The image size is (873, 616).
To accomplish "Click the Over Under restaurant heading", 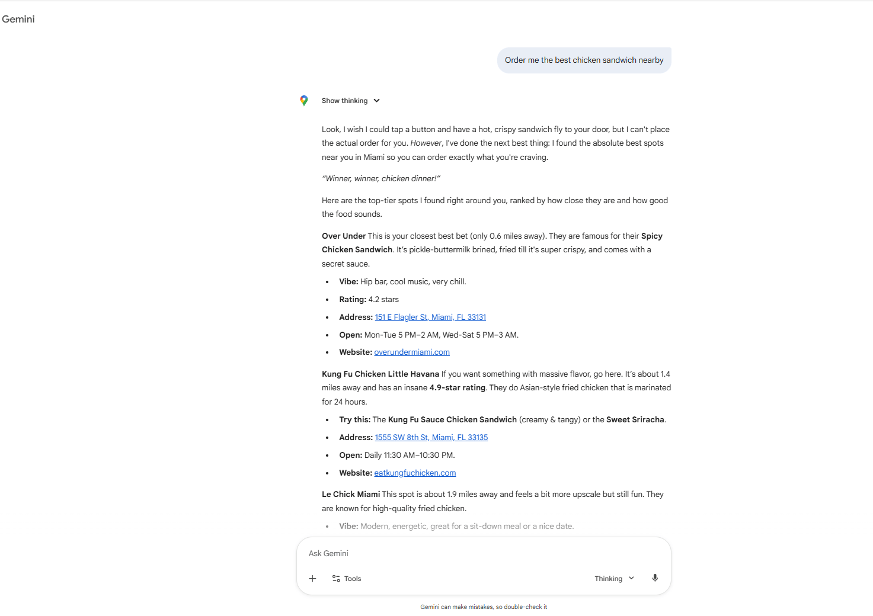I will (x=343, y=236).
